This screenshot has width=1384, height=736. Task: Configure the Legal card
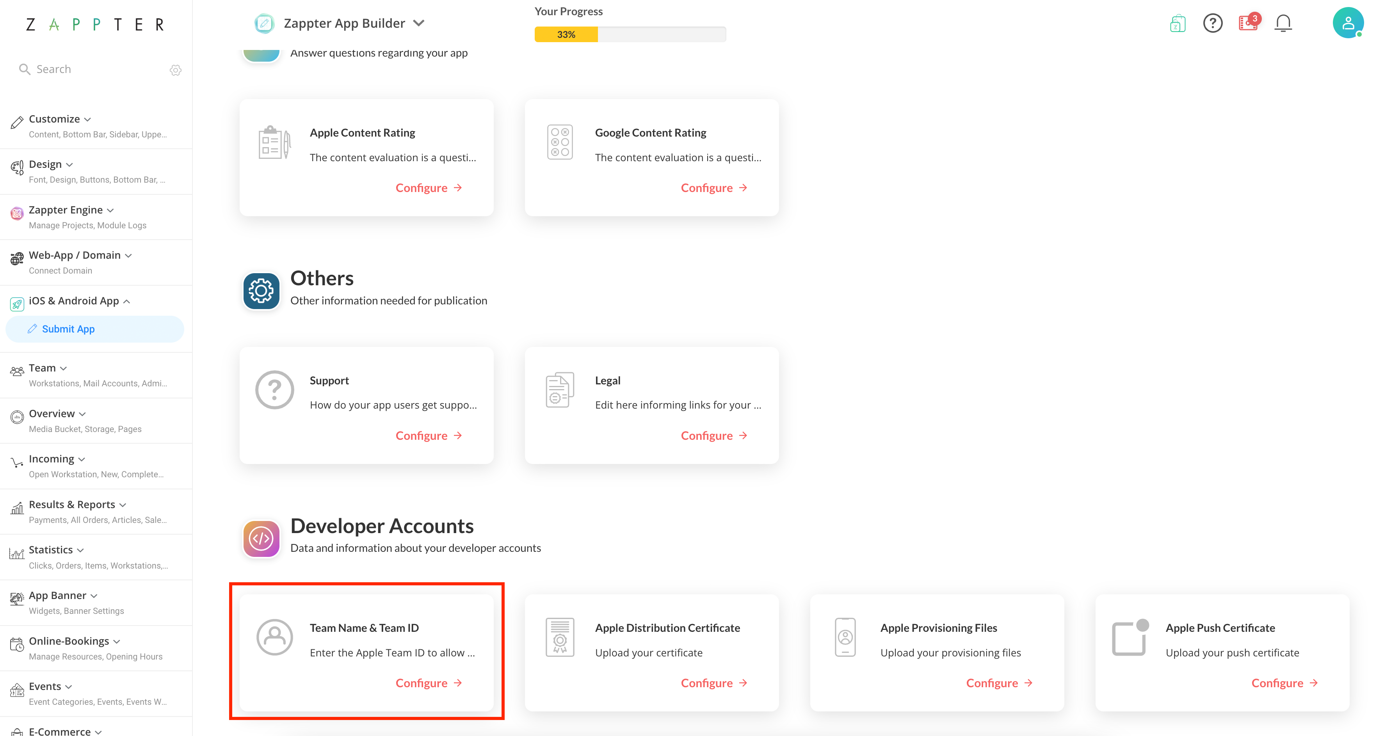(x=714, y=436)
